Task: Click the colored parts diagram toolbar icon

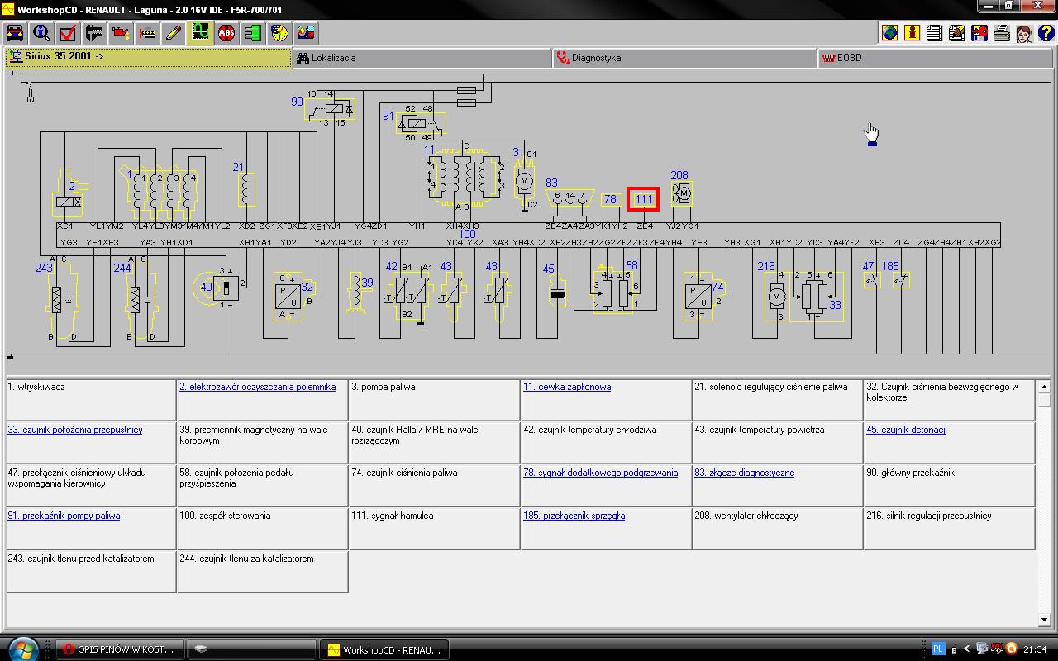Action: coord(306,33)
